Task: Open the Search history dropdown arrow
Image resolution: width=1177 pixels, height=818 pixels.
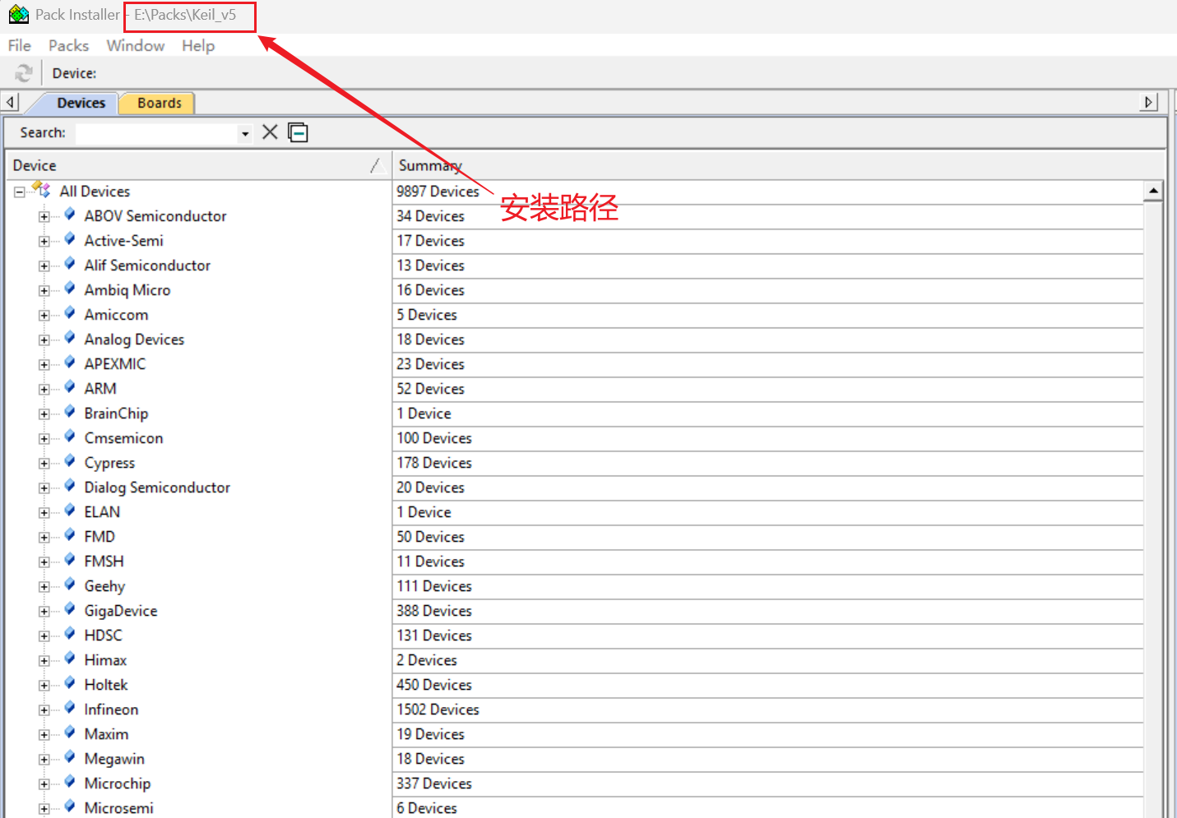Action: [245, 133]
